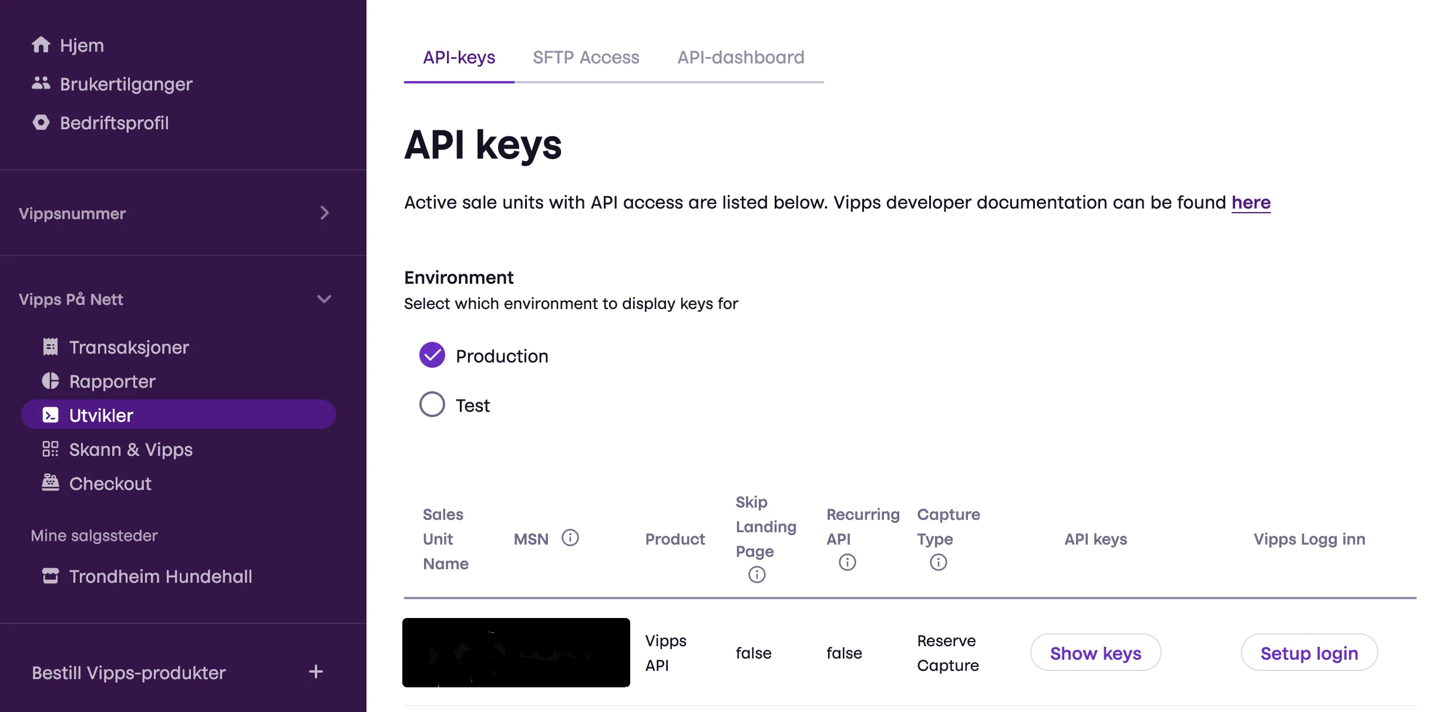Open the API-dashboard tab
Viewport: 1446px width, 712px height.
[741, 57]
